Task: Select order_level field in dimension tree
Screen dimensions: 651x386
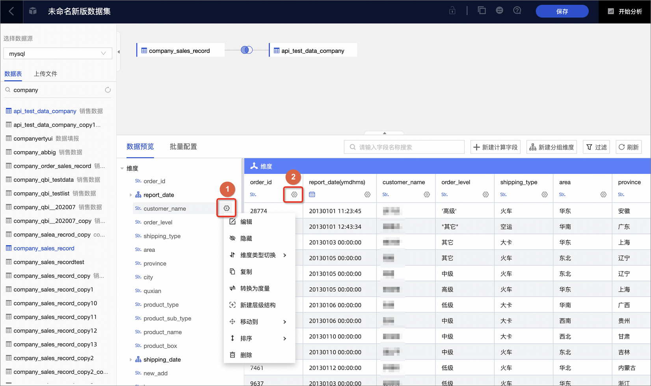Action: click(158, 222)
